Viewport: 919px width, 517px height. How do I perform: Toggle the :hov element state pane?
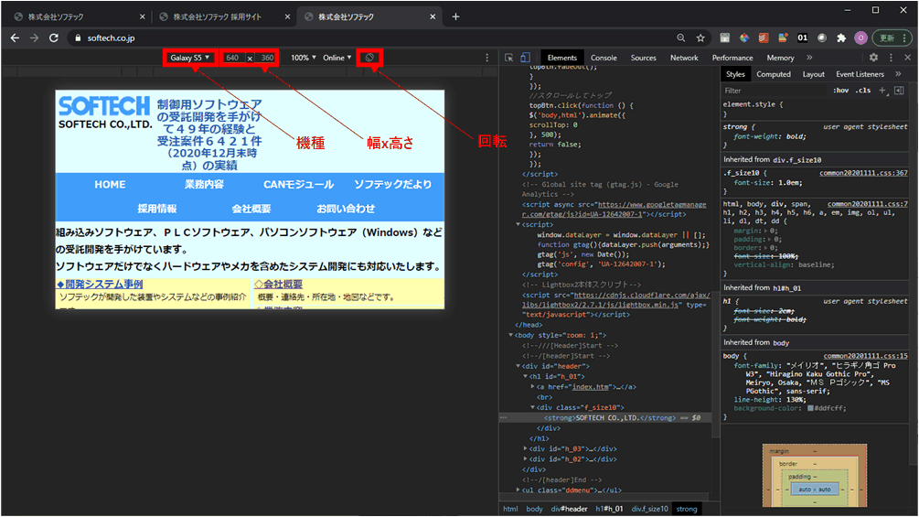coord(841,91)
